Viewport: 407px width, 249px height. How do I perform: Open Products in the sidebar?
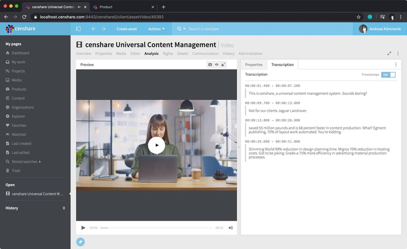[x=19, y=89]
